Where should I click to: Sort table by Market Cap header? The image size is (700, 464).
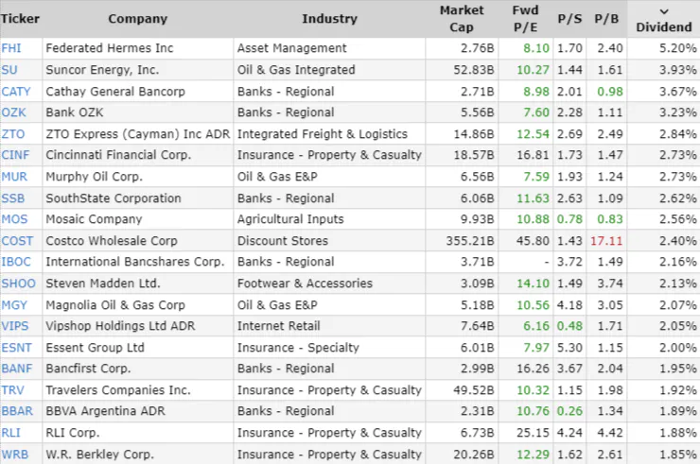[462, 19]
